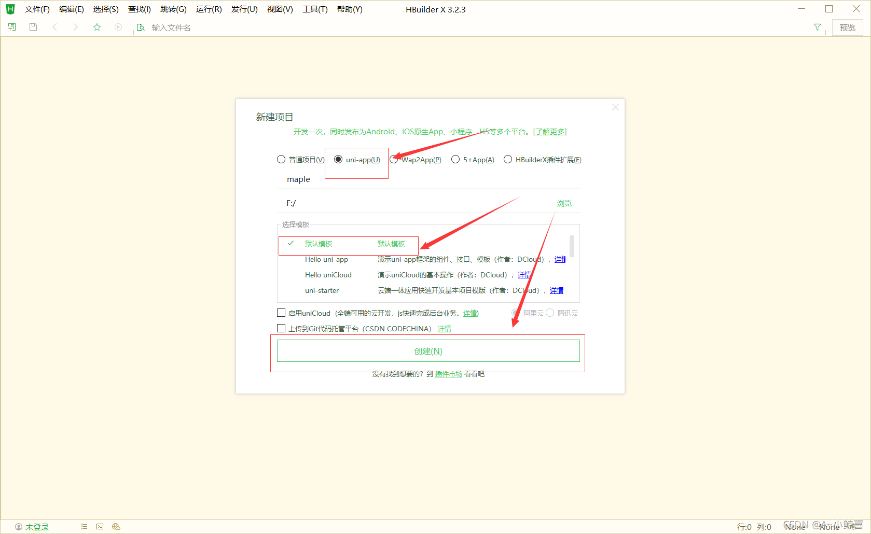Open the 工具(T) menu
The width and height of the screenshot is (871, 534).
(315, 9)
